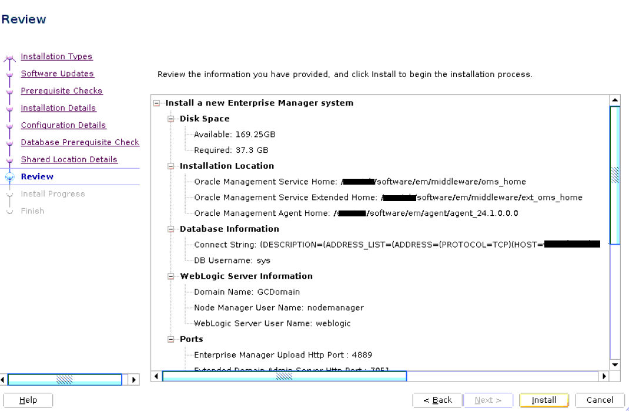The image size is (629, 411).
Task: Click the Back button
Action: tap(437, 400)
